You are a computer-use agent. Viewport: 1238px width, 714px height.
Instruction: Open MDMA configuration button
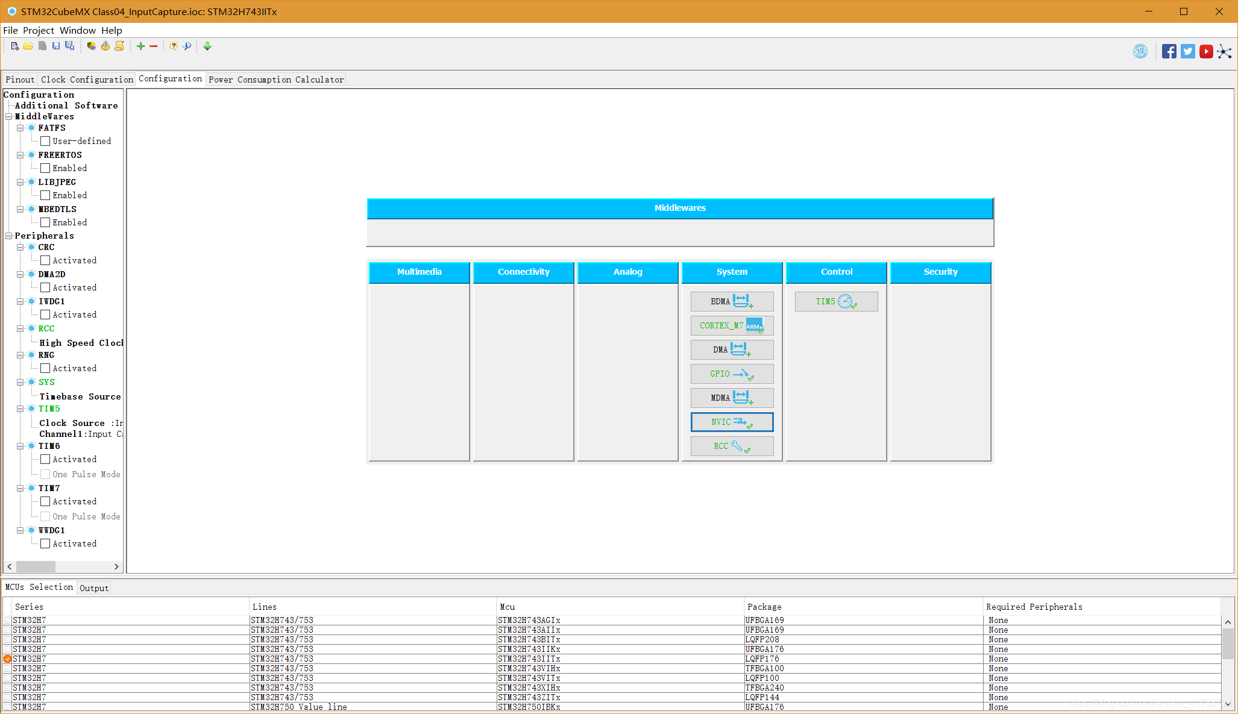click(732, 398)
